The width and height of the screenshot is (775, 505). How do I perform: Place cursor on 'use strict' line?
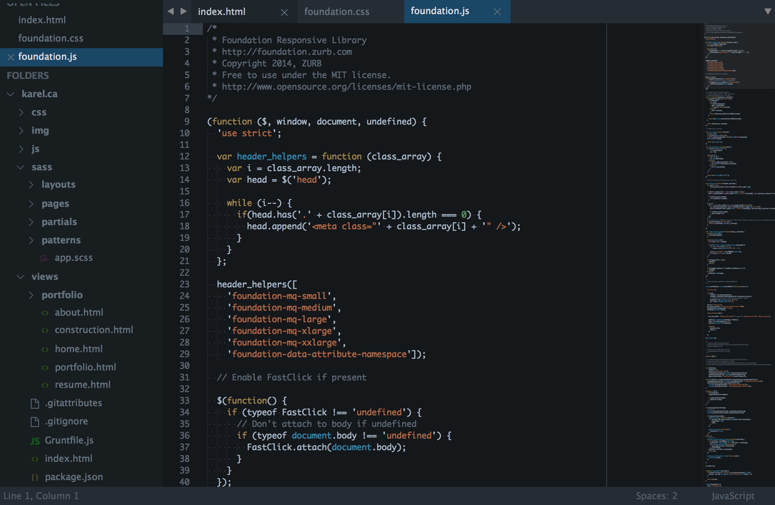pos(249,133)
